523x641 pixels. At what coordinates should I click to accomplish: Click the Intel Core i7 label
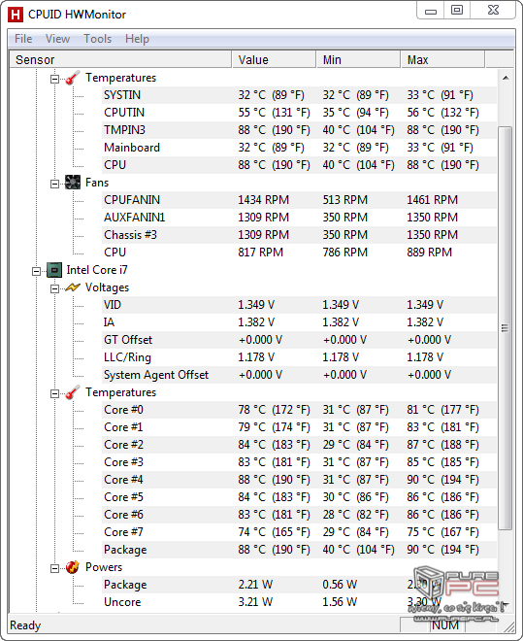click(x=97, y=270)
